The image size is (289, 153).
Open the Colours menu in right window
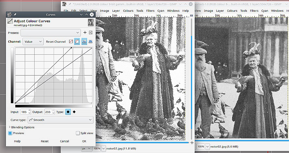[232, 11]
